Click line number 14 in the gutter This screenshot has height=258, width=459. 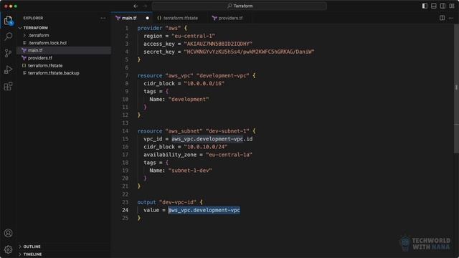(125, 131)
